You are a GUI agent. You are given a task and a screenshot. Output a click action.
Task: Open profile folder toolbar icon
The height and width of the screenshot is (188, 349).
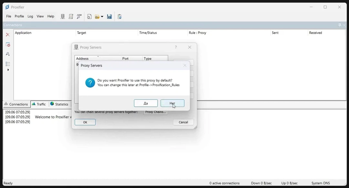(97, 17)
